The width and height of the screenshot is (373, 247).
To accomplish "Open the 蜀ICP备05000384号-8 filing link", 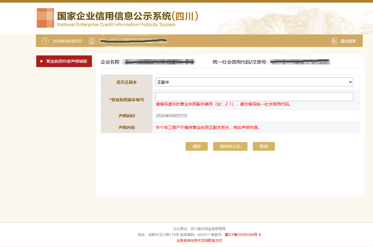I will (243, 235).
